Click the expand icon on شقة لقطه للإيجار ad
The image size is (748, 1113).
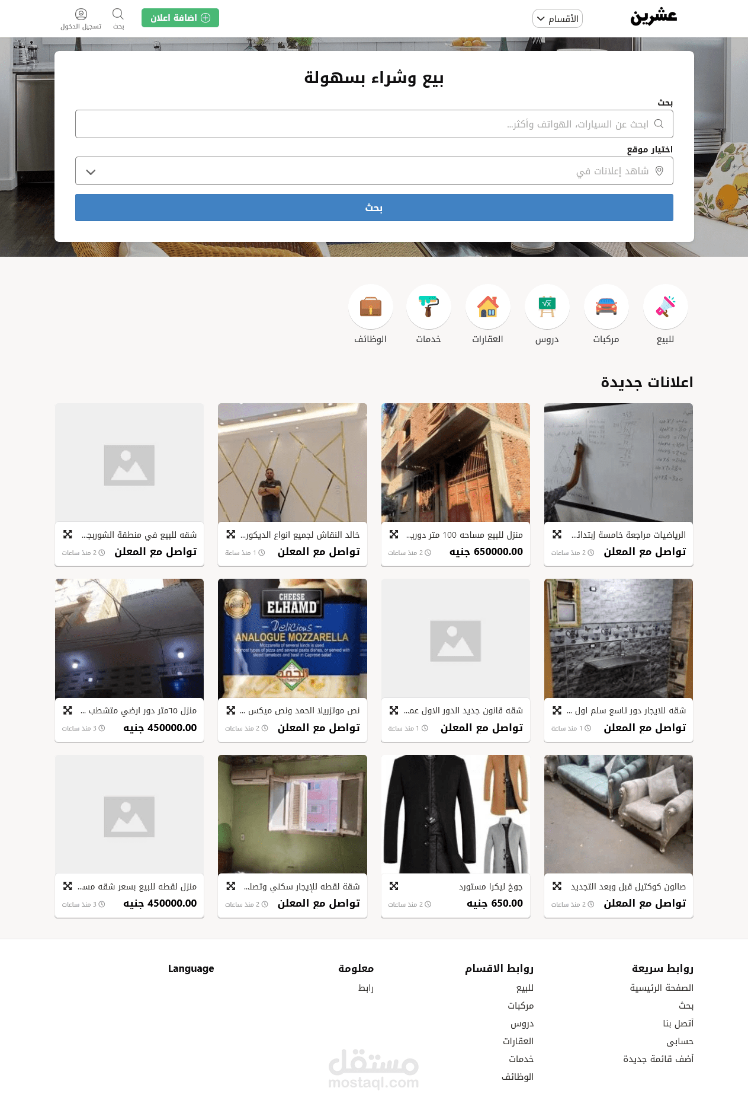pyautogui.click(x=231, y=886)
